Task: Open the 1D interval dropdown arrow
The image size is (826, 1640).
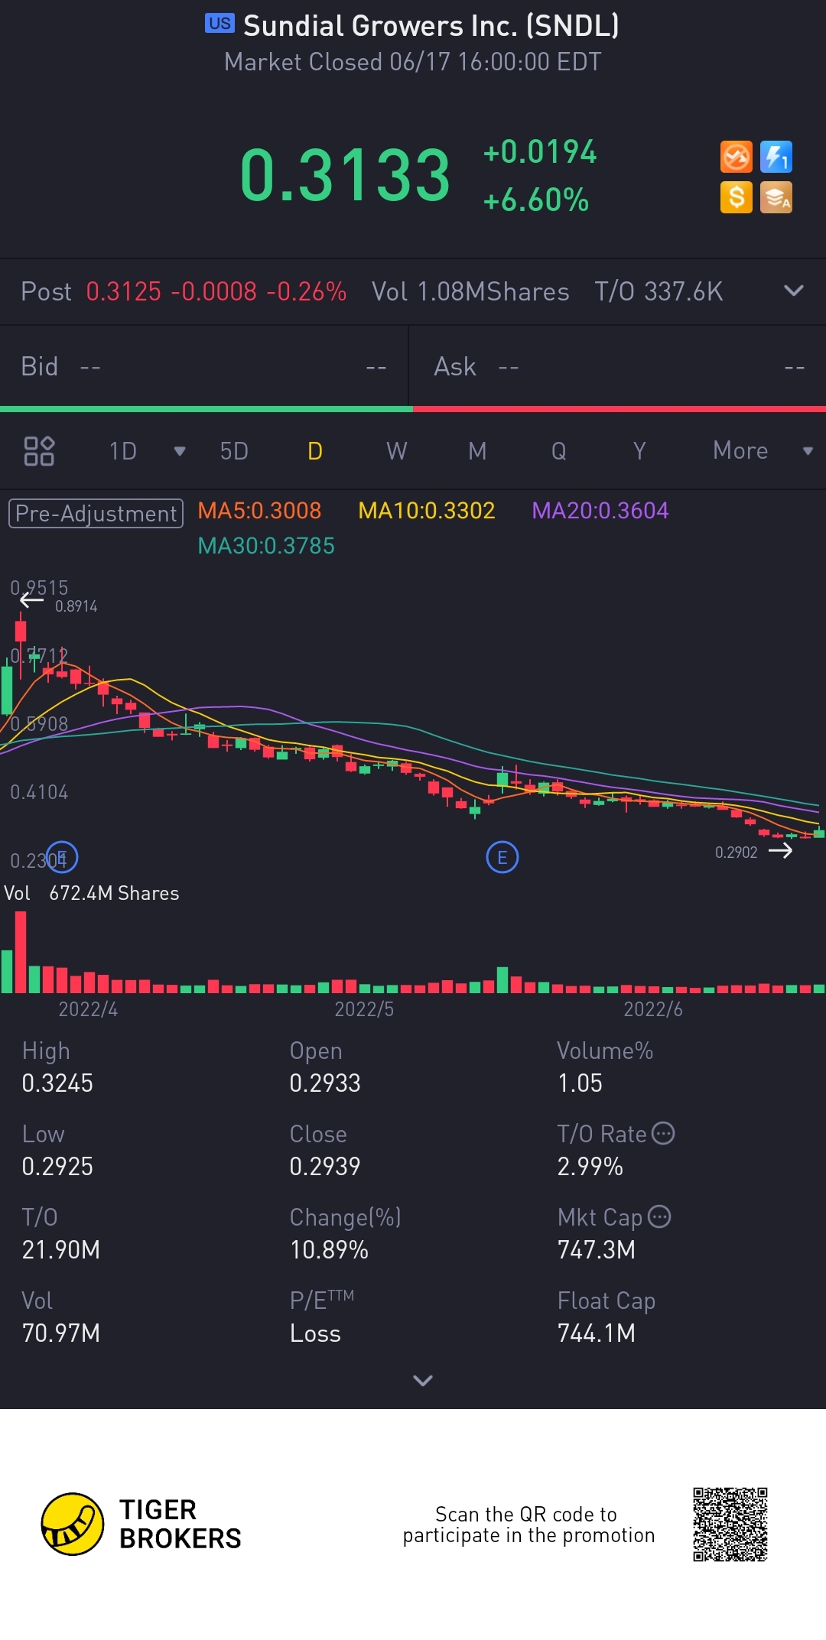Action: tap(180, 451)
